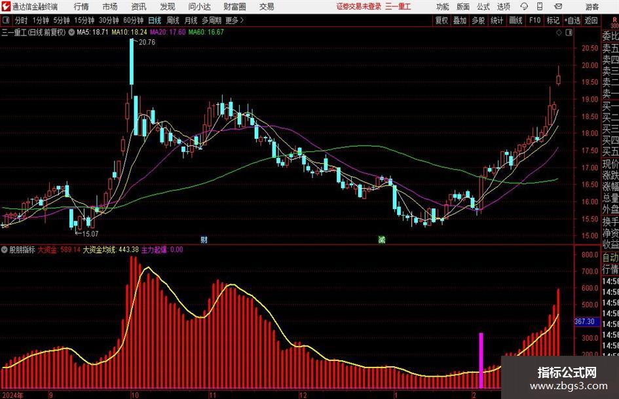Click the 主力起爆 0.00 value
This screenshot has width=619, height=399.
pyautogui.click(x=162, y=250)
